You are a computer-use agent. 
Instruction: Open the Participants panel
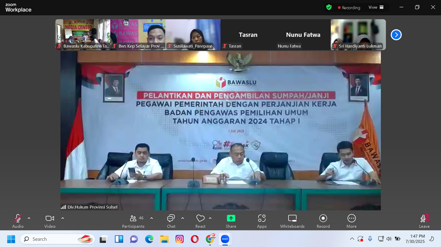(133, 221)
